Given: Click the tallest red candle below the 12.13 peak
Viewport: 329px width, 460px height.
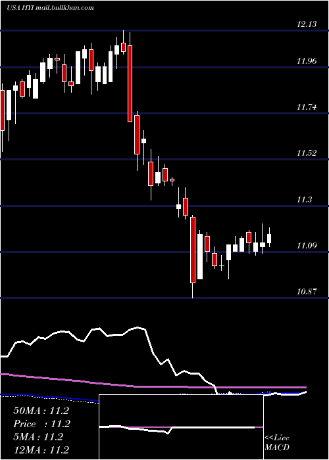Looking at the screenshot, I should 130,83.
